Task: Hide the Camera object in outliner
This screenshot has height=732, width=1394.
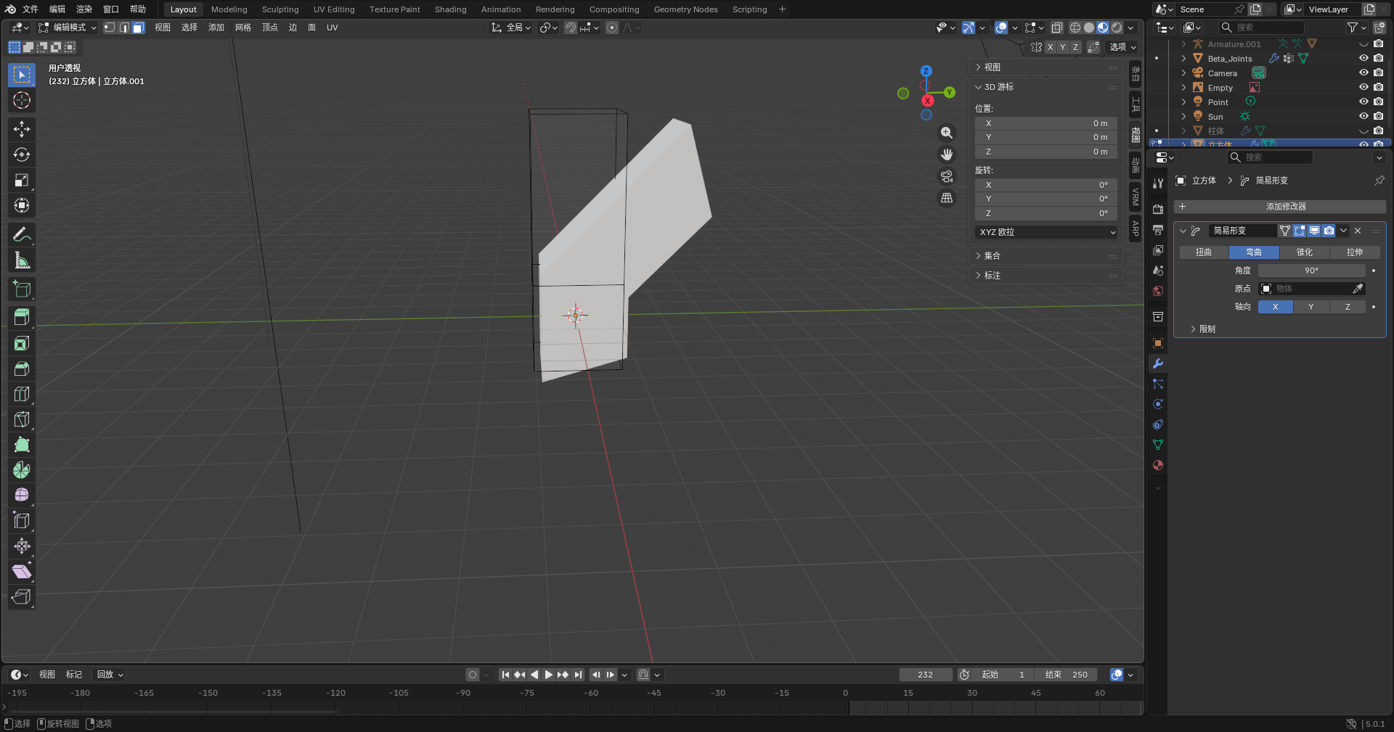Action: point(1364,73)
